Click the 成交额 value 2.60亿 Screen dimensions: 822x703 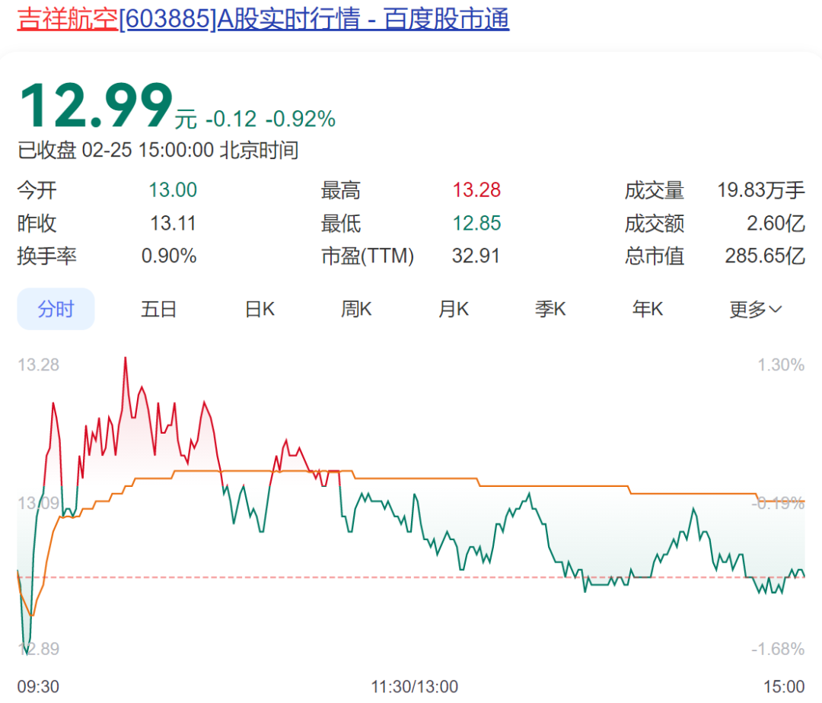(x=776, y=223)
